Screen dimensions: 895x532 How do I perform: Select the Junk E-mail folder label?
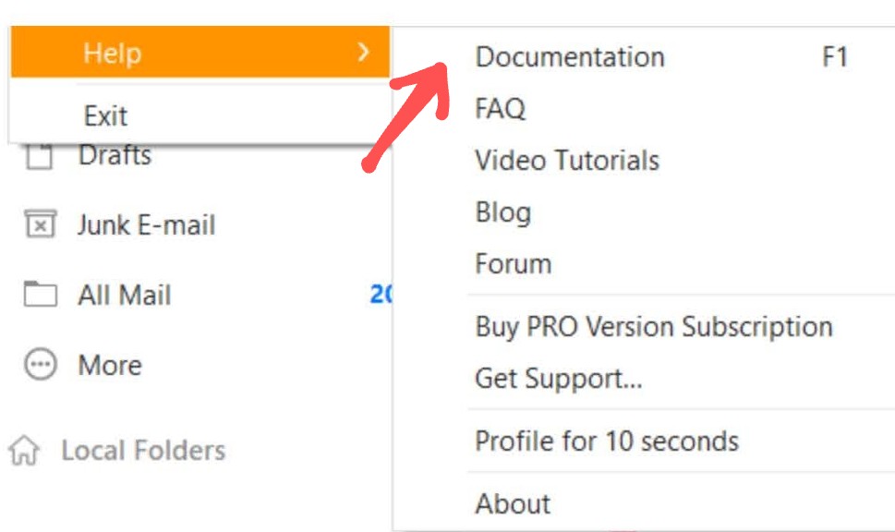[147, 225]
